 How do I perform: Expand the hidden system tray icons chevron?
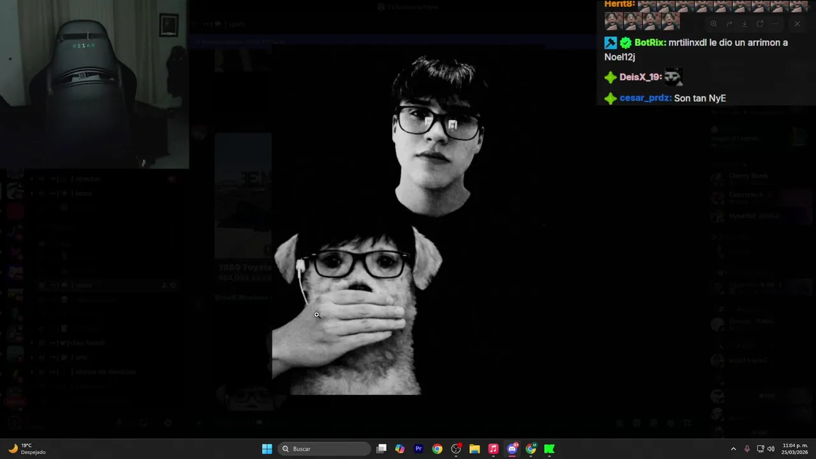coord(733,449)
